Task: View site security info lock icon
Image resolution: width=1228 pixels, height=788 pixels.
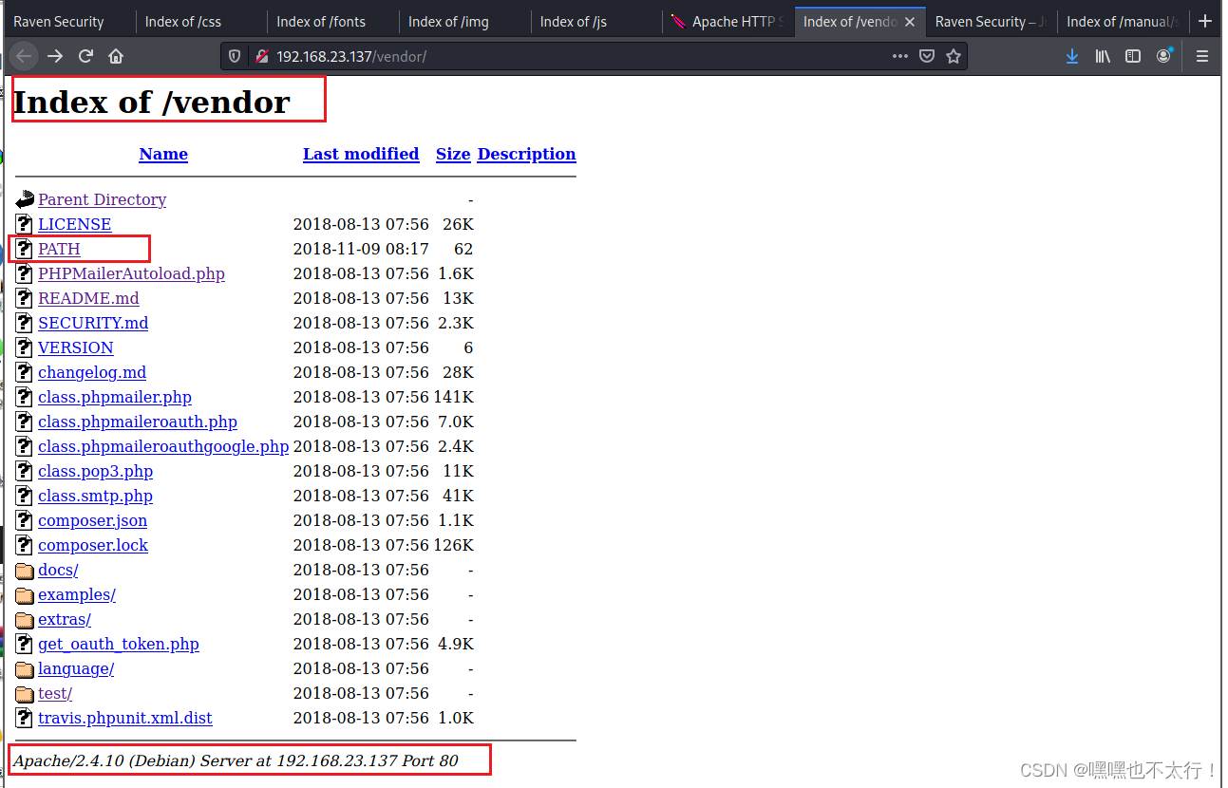Action: click(262, 57)
